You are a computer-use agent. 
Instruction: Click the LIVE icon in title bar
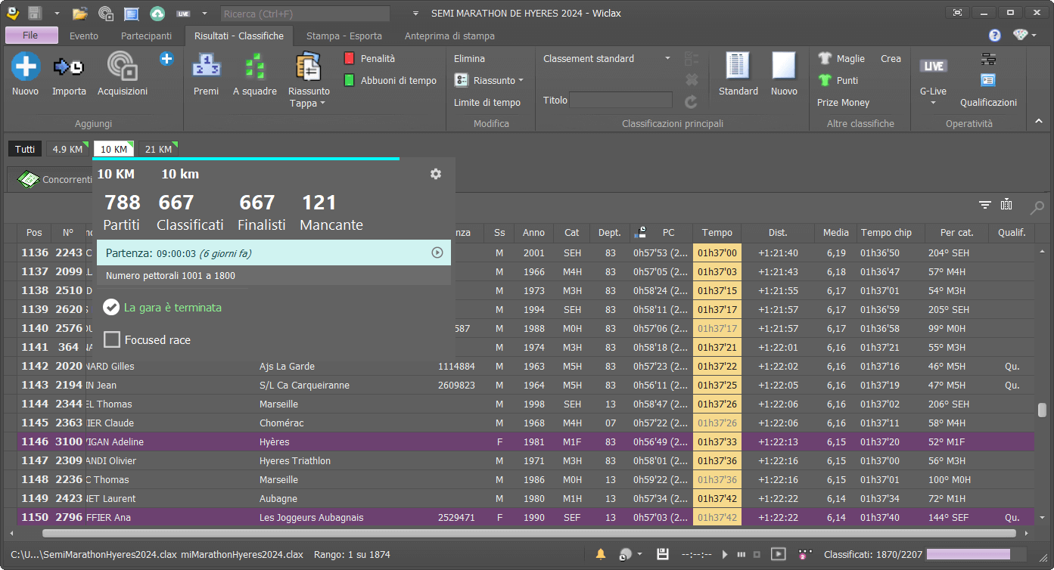(183, 14)
